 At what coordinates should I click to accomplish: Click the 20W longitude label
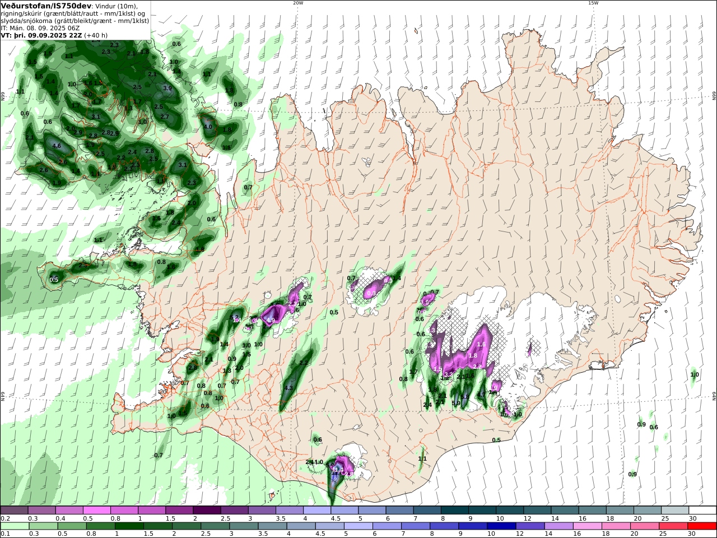click(298, 3)
